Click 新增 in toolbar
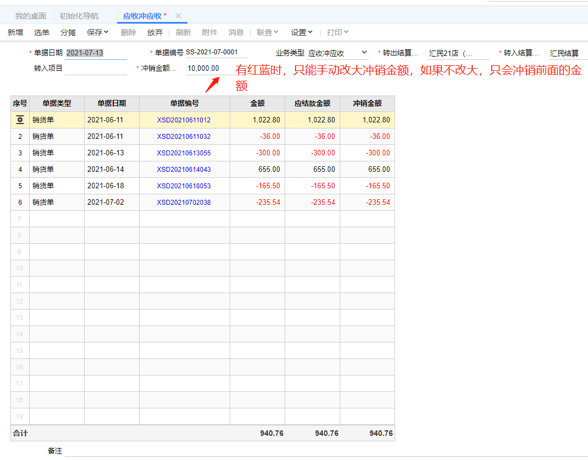The width and height of the screenshot is (588, 460). pyautogui.click(x=15, y=32)
